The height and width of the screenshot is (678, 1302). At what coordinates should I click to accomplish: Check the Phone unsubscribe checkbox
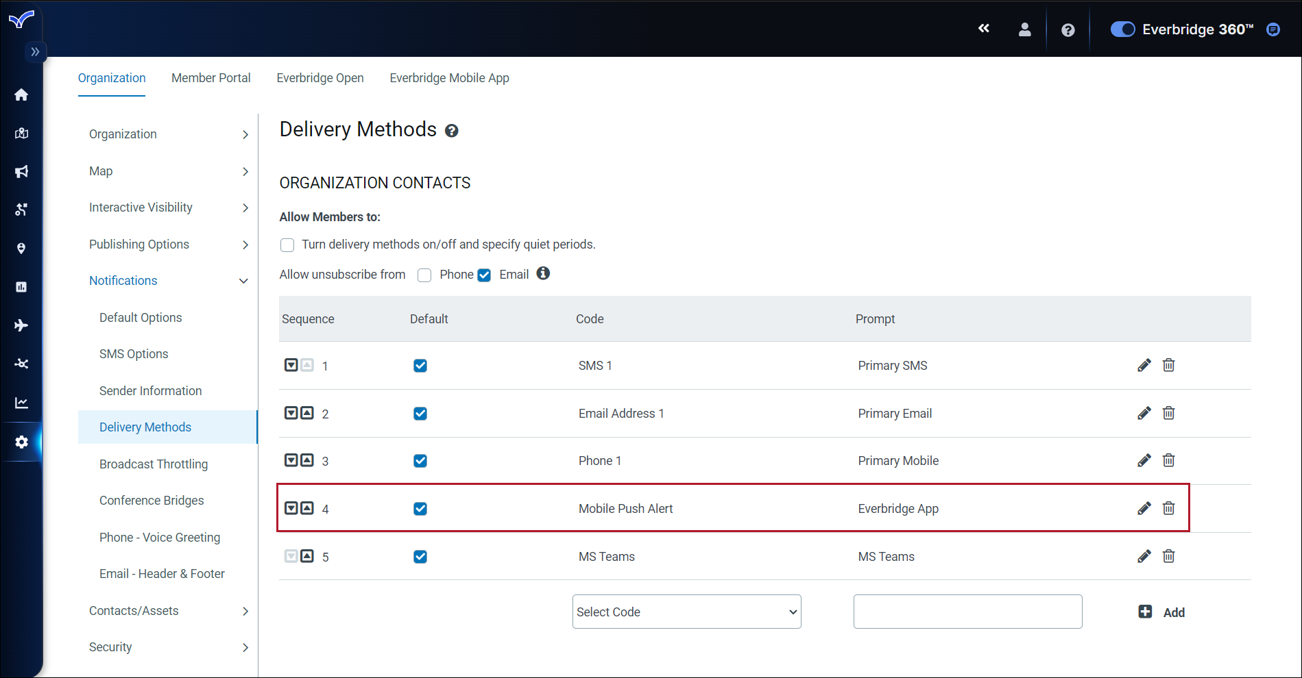[x=424, y=275]
